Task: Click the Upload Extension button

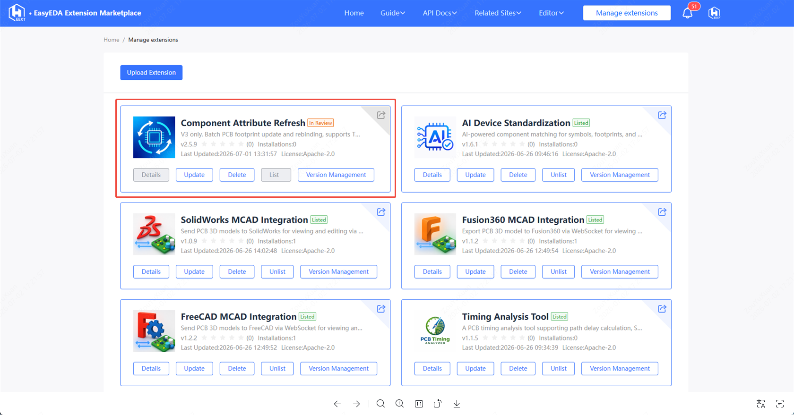Action: point(151,72)
